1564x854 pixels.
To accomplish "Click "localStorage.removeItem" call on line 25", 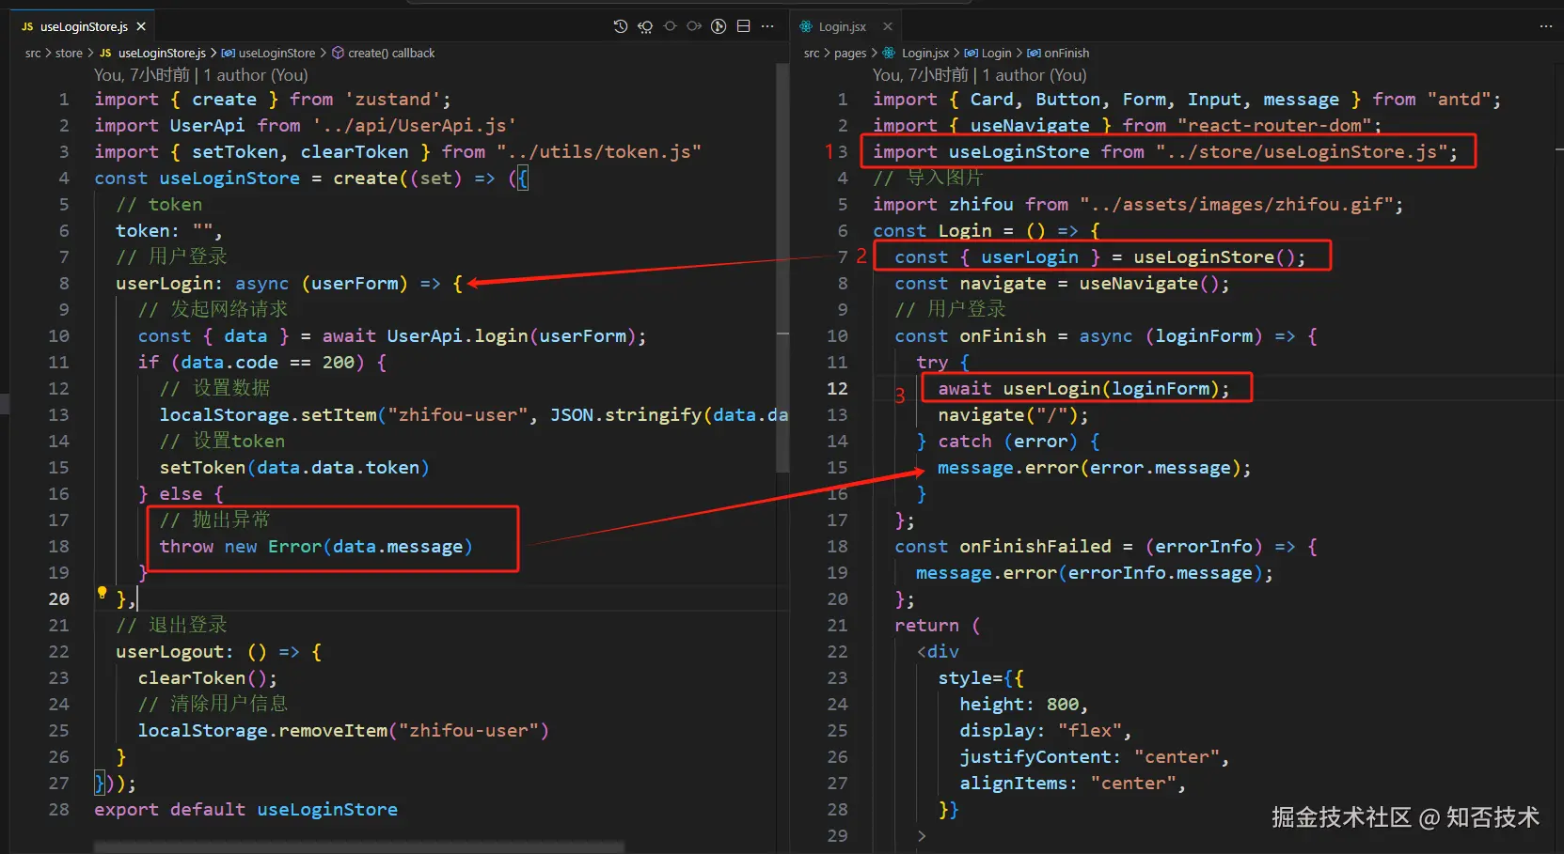I will [343, 730].
